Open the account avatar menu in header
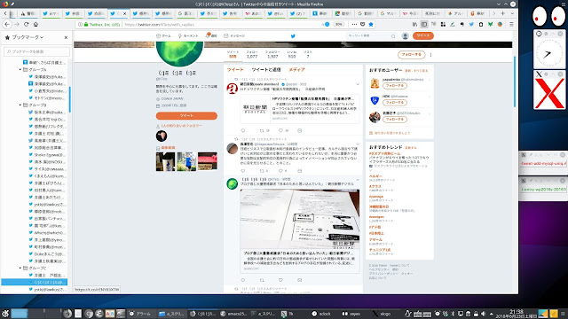The width and height of the screenshot is (568, 319). click(x=405, y=35)
